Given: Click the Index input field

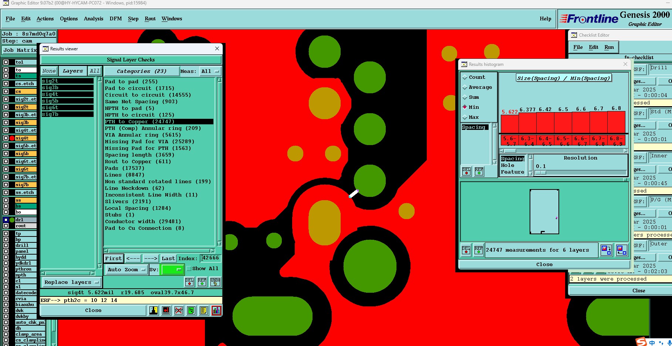Looking at the screenshot, I should coord(210,258).
